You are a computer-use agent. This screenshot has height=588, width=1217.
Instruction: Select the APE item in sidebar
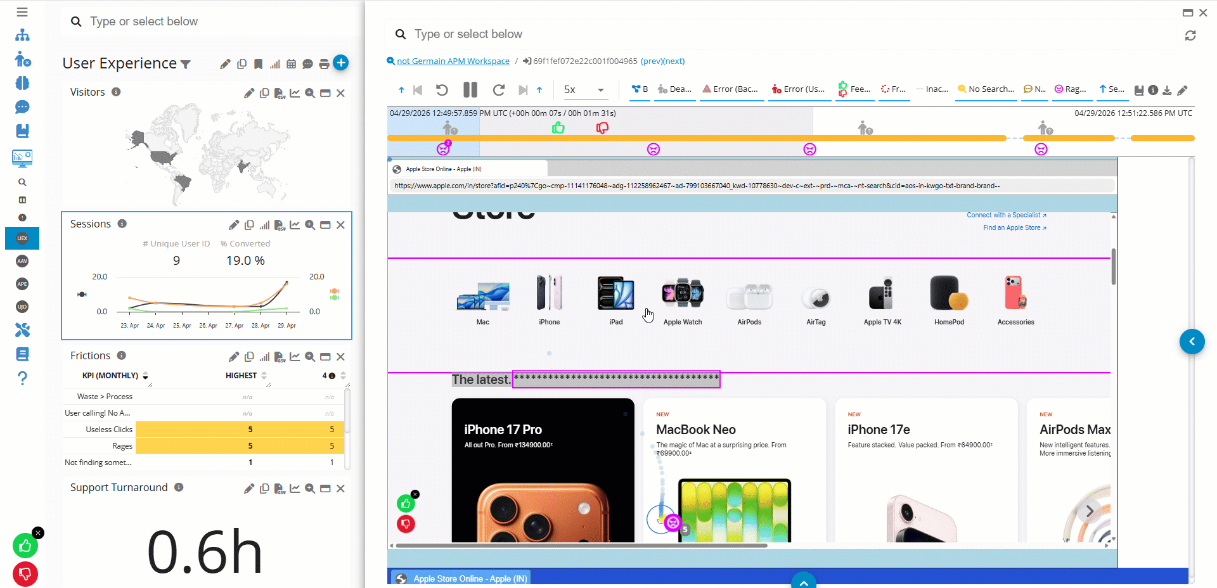tap(22, 284)
